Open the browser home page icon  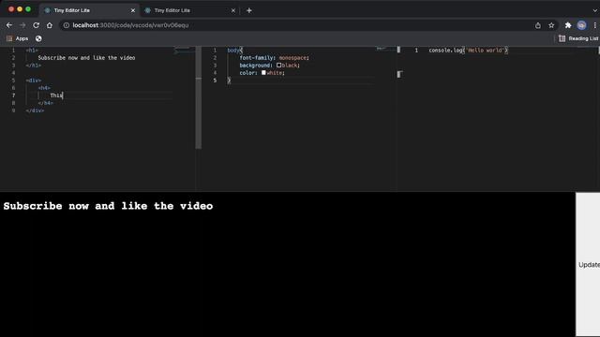click(x=50, y=25)
